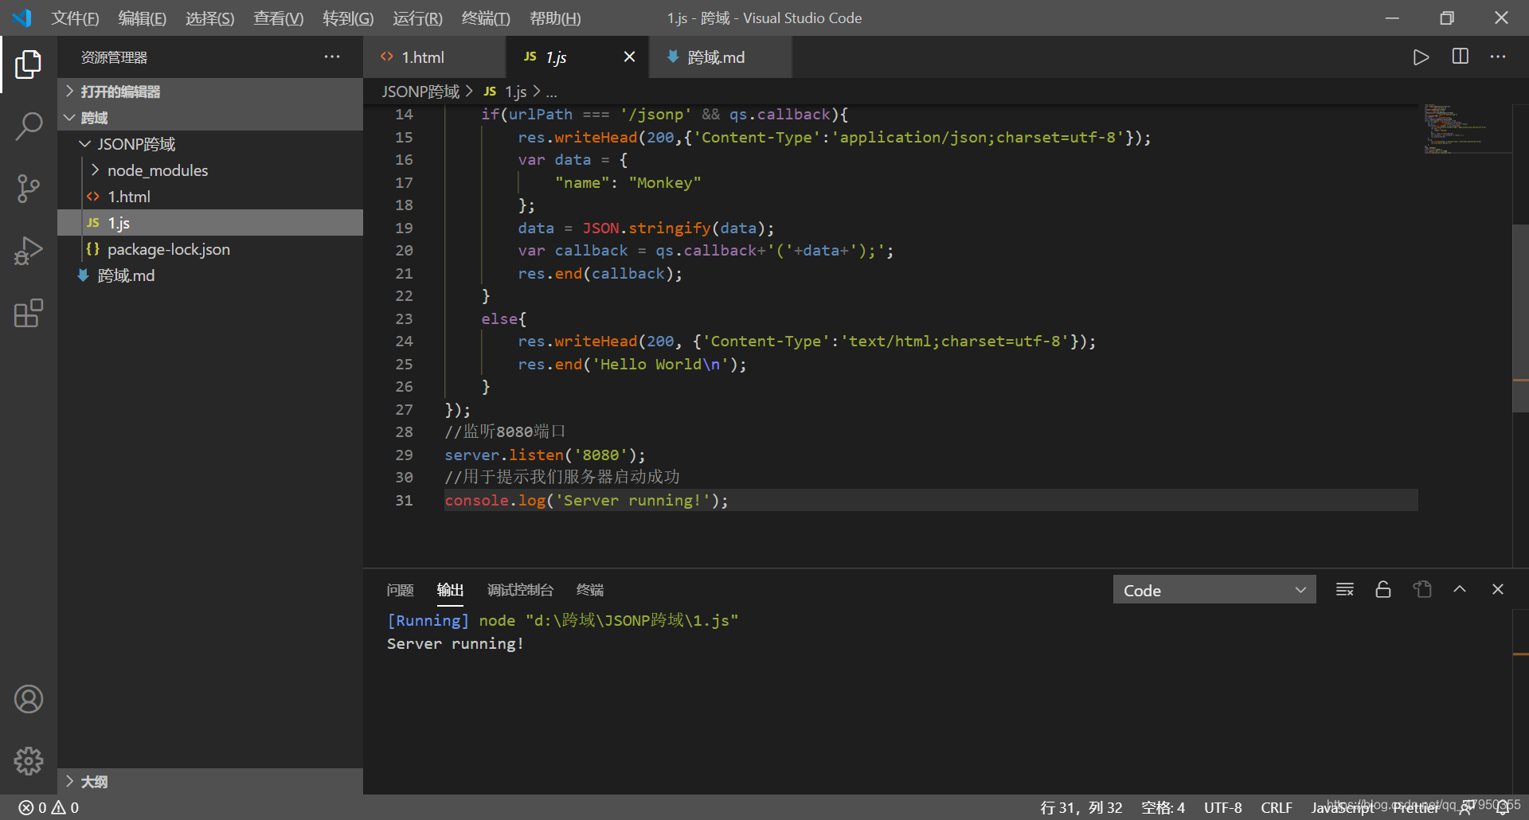Place cursor on line 29 server.listen
1529x820 pixels.
click(545, 455)
